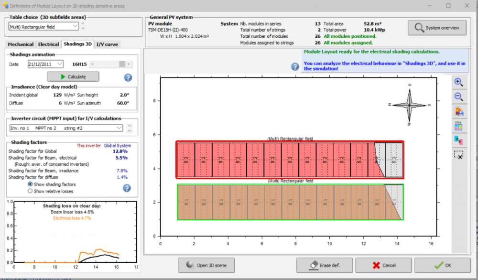Switch to the I/V curve tab
The image size is (478, 280).
click(107, 44)
